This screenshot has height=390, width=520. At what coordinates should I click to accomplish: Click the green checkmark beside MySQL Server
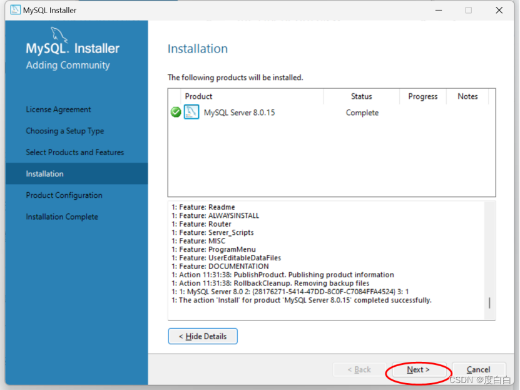point(176,113)
